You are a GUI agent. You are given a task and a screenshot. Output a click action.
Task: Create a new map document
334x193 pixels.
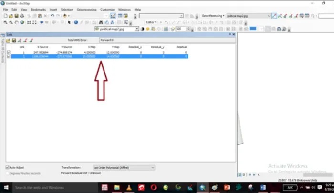(6, 16)
